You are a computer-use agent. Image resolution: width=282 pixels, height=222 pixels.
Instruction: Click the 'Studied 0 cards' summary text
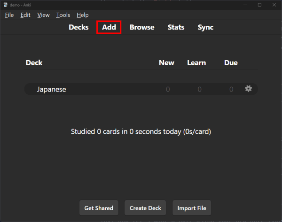coord(141,132)
